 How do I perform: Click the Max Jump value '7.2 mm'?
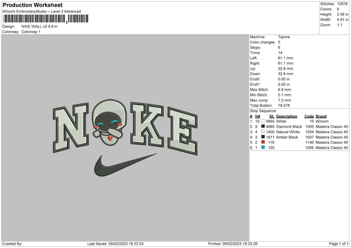pos(284,100)
